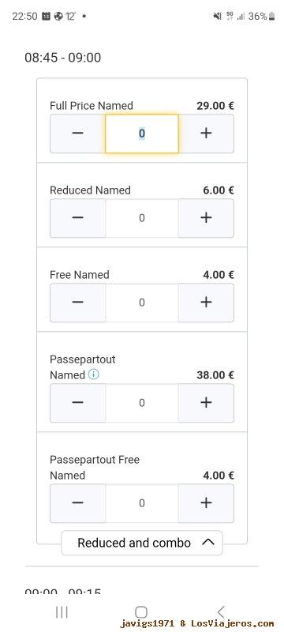This screenshot has height=632, width=284.
Task: Decrease Passepartout Named 38.00 € quantity
Action: point(77,403)
